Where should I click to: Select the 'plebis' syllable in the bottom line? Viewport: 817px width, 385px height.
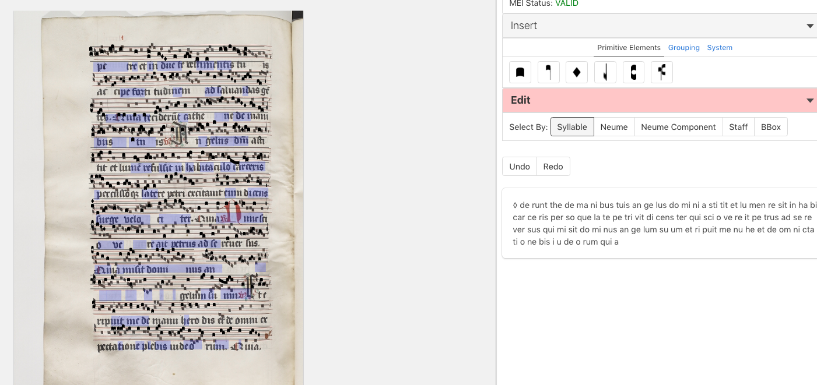click(154, 347)
